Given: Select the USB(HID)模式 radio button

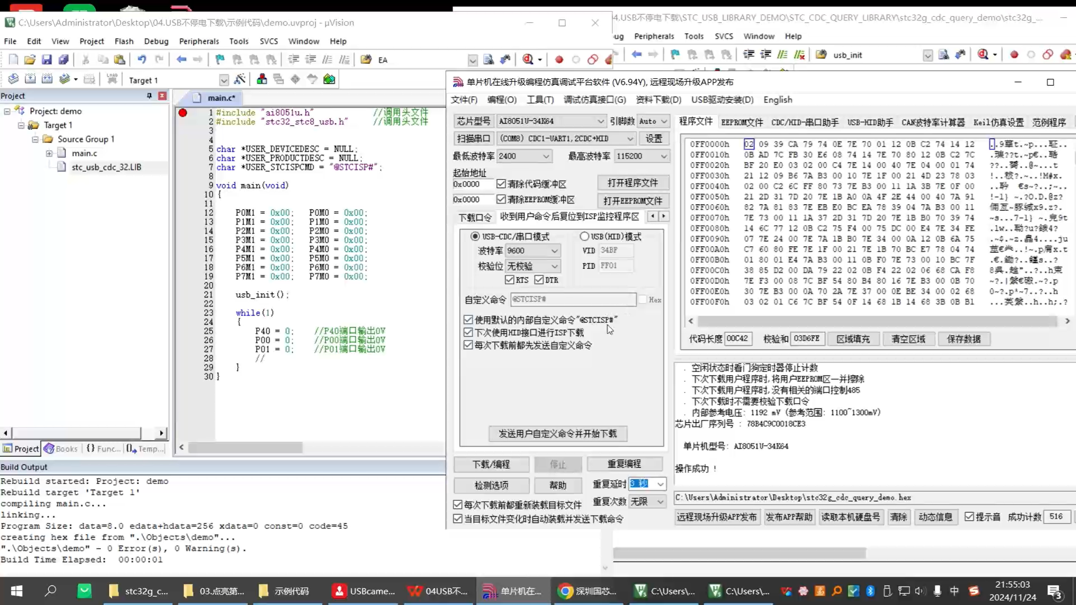Looking at the screenshot, I should coord(585,236).
